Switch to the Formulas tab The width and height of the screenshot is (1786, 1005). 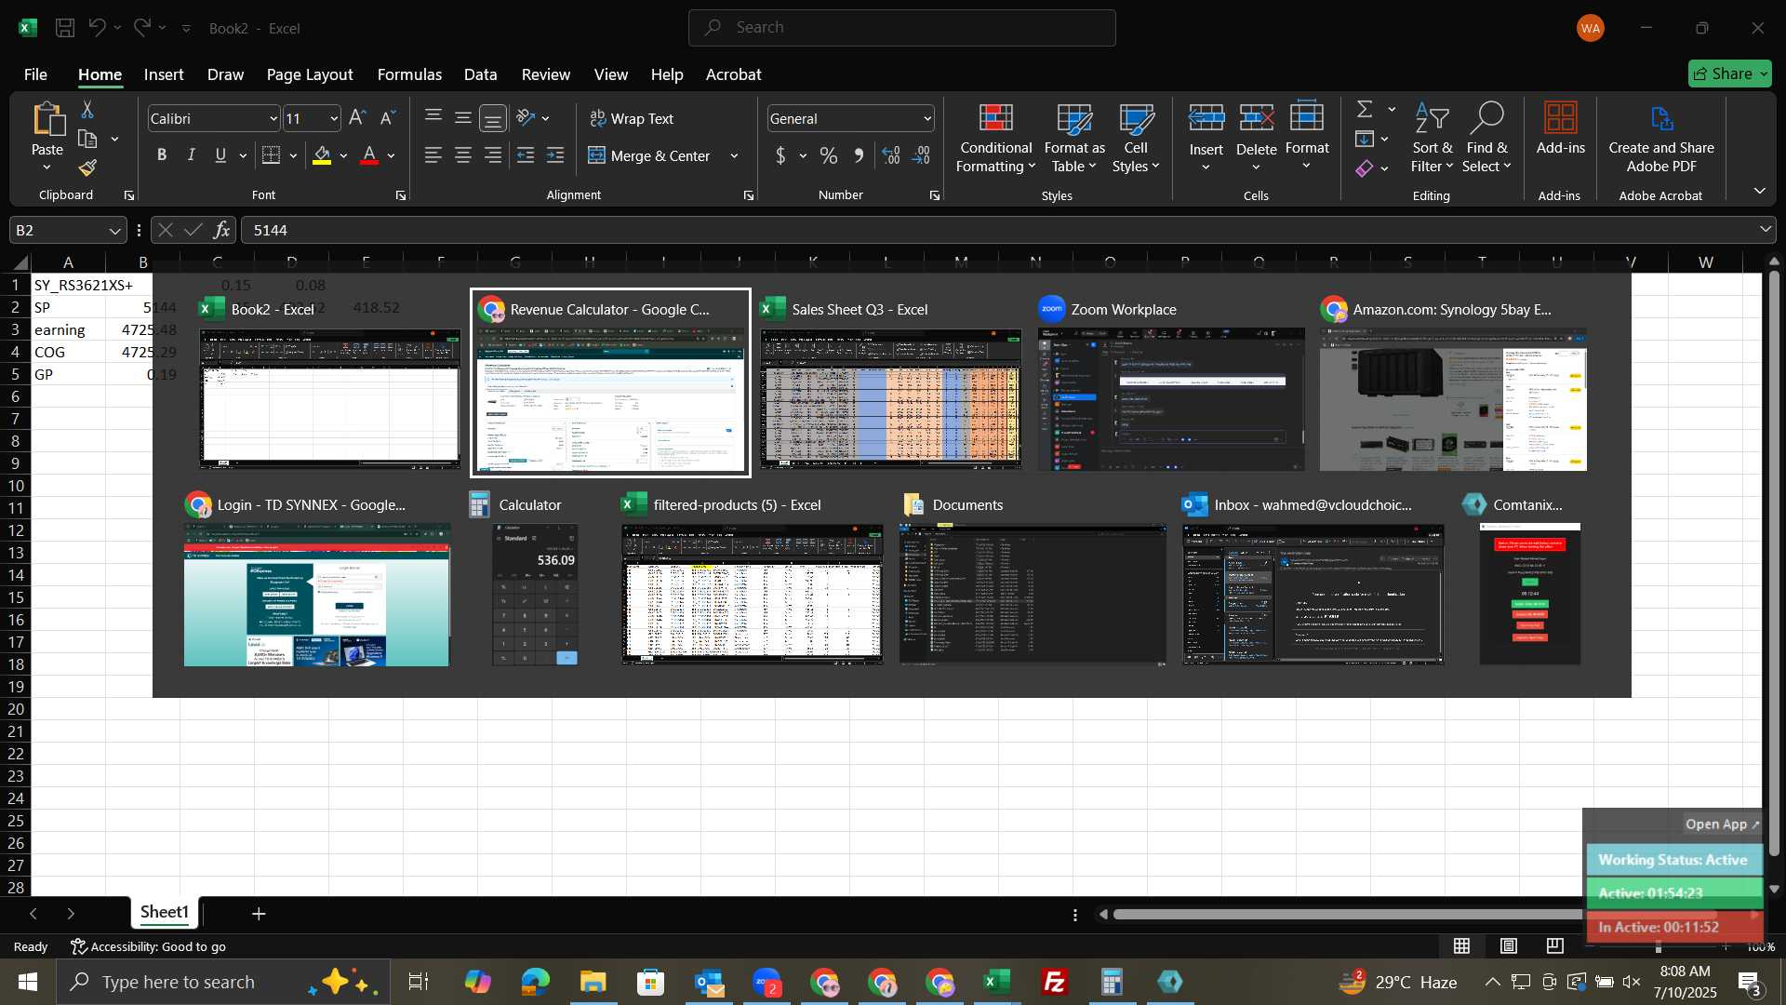point(409,74)
